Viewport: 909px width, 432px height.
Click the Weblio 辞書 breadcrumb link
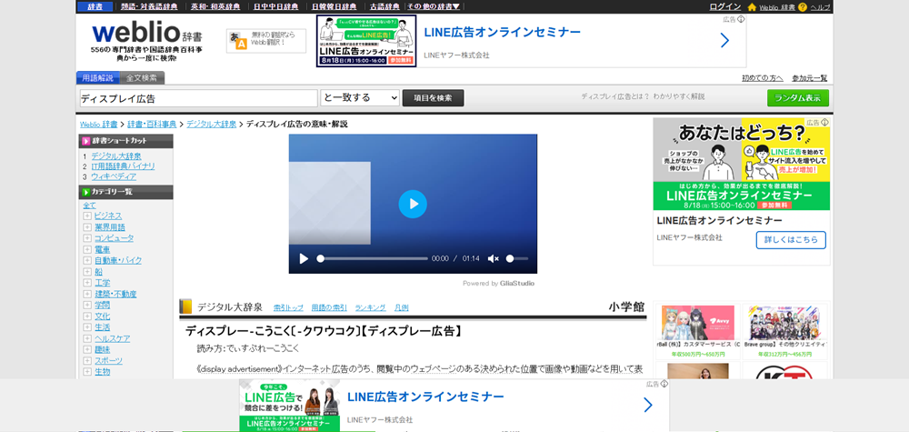coord(98,124)
